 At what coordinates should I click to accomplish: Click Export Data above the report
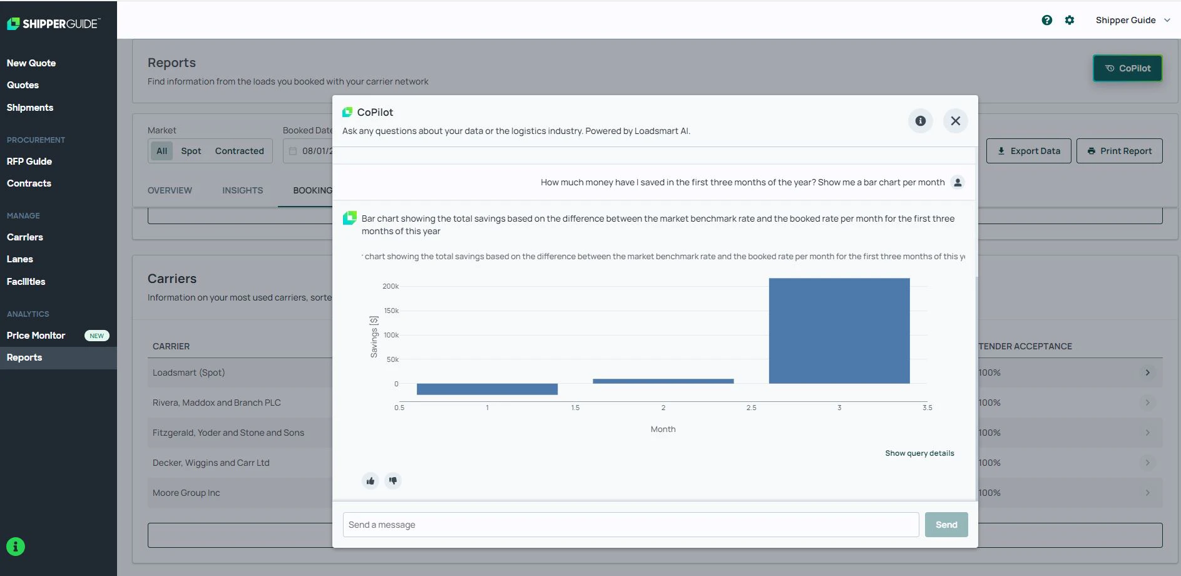click(1028, 150)
